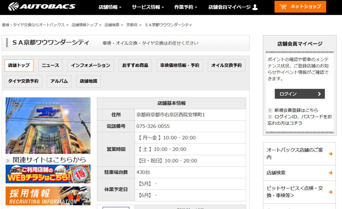
Task: Switch to the 店舗トップ tab
Action: click(19, 65)
